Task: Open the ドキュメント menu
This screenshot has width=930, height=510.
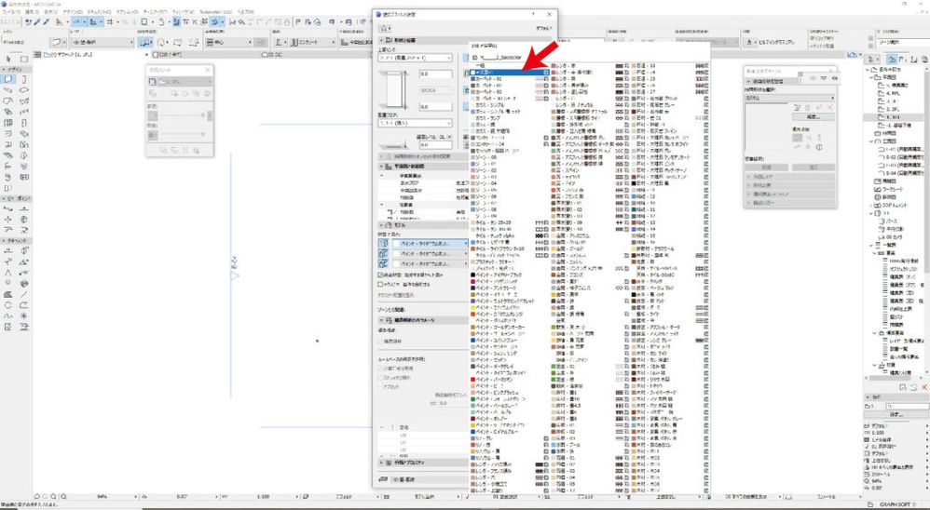Action: [x=100, y=12]
